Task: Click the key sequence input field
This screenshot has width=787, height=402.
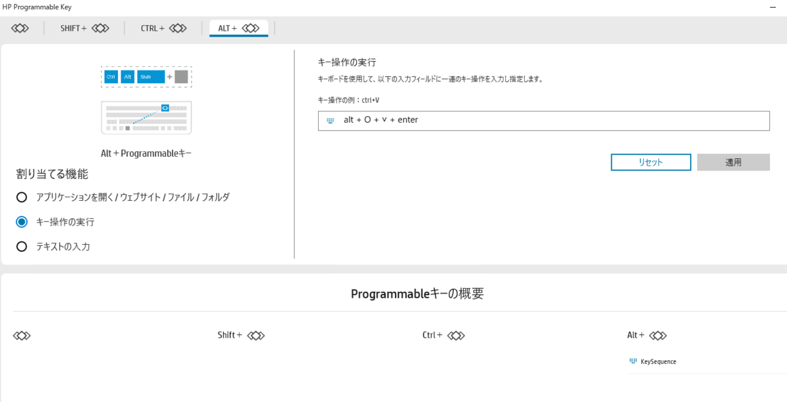Action: click(x=544, y=121)
